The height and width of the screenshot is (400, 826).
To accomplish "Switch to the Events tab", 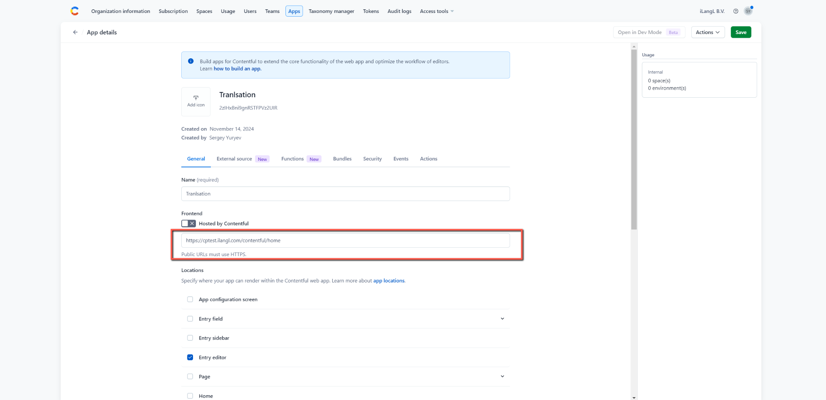I will (x=401, y=159).
